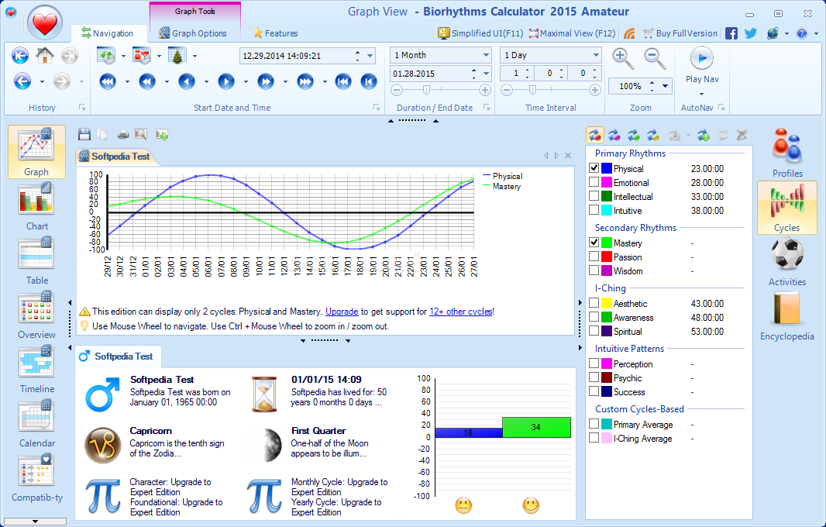Expand Start Date and Time dialog launcher
Screen dimensions: 826x527
pyautogui.click(x=377, y=107)
